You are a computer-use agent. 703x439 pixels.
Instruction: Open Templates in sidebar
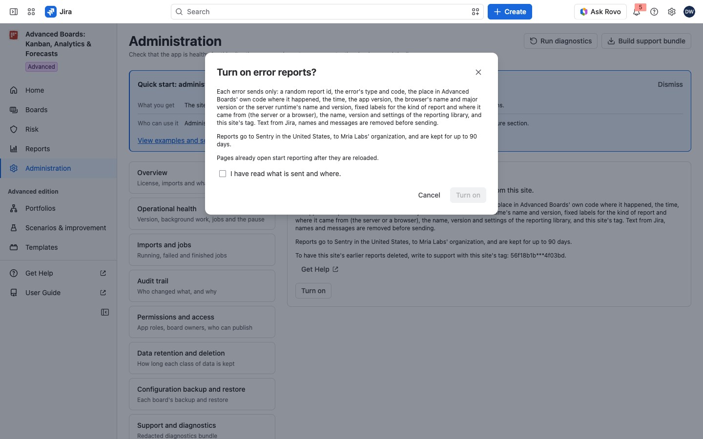pos(59,247)
